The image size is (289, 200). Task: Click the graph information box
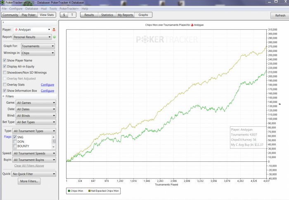(248, 137)
